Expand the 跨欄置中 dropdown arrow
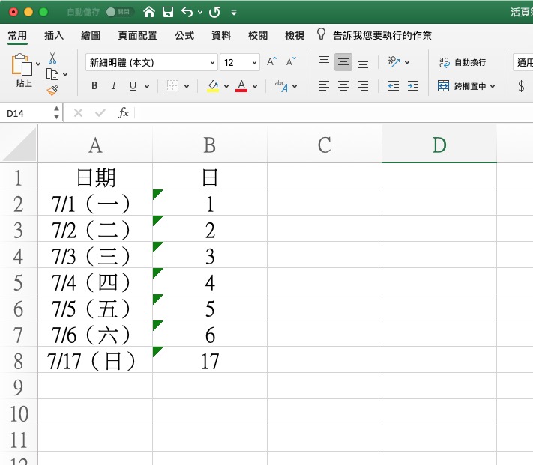533x465 pixels. [493, 87]
